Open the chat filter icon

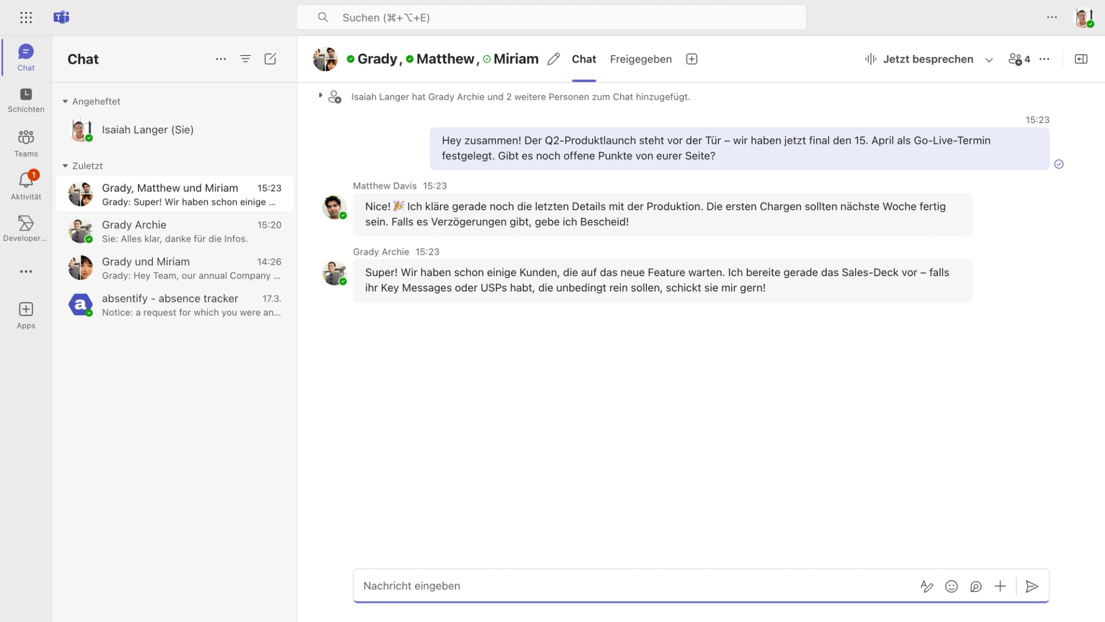tap(245, 59)
